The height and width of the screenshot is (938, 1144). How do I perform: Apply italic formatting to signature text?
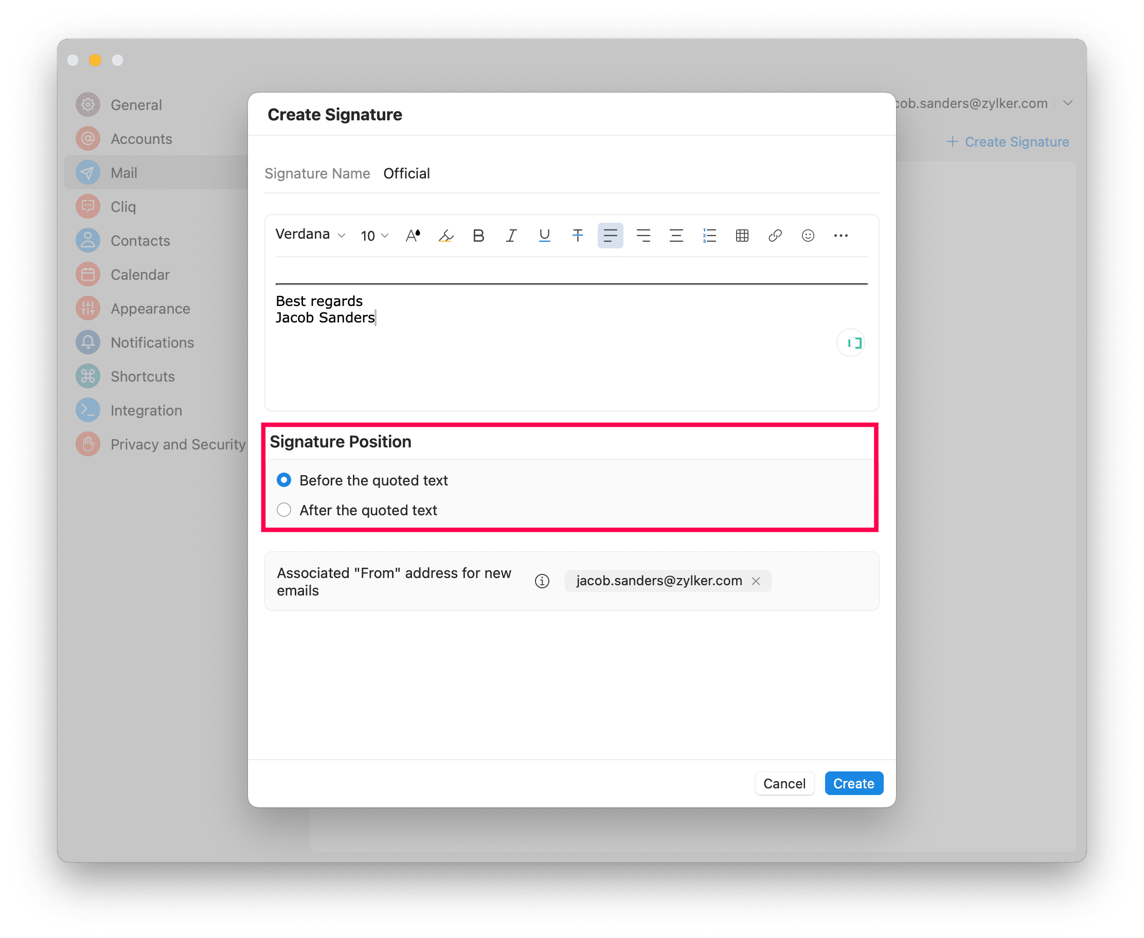click(511, 236)
